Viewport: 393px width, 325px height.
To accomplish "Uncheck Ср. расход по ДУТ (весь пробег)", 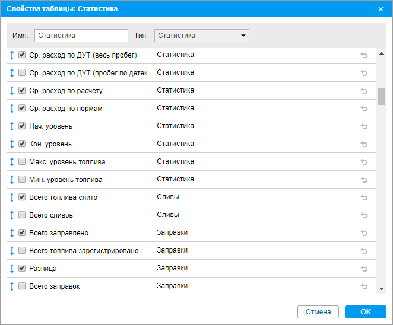I will (22, 55).
